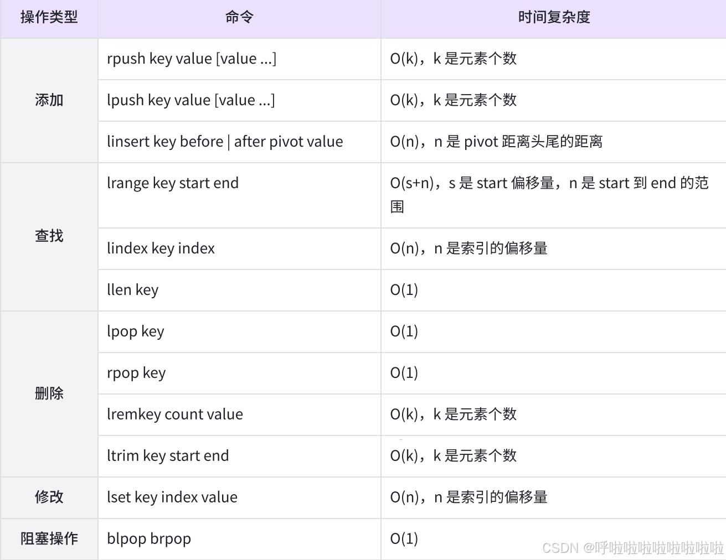Click the linsert key before after pivot cell
Viewport: 726px width, 560px height.
[x=239, y=142]
